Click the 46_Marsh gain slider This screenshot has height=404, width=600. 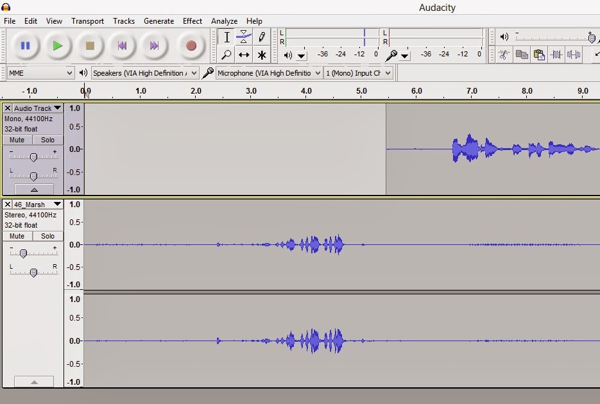click(33, 253)
